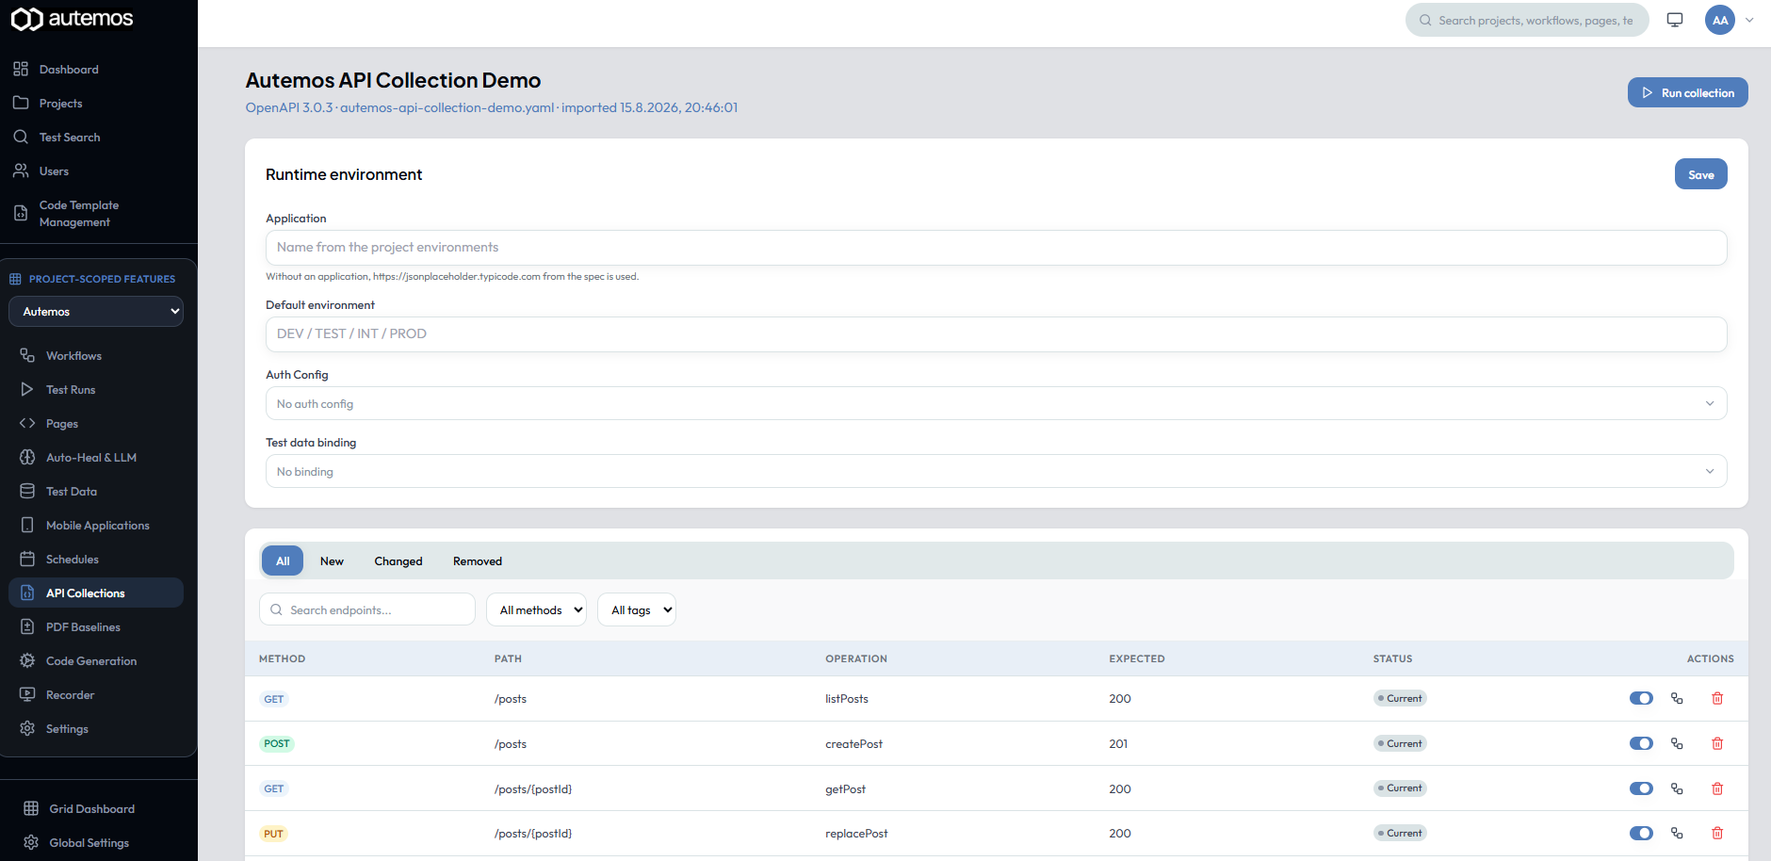This screenshot has width=1771, height=861.
Task: Open Schedules section
Action: click(73, 560)
